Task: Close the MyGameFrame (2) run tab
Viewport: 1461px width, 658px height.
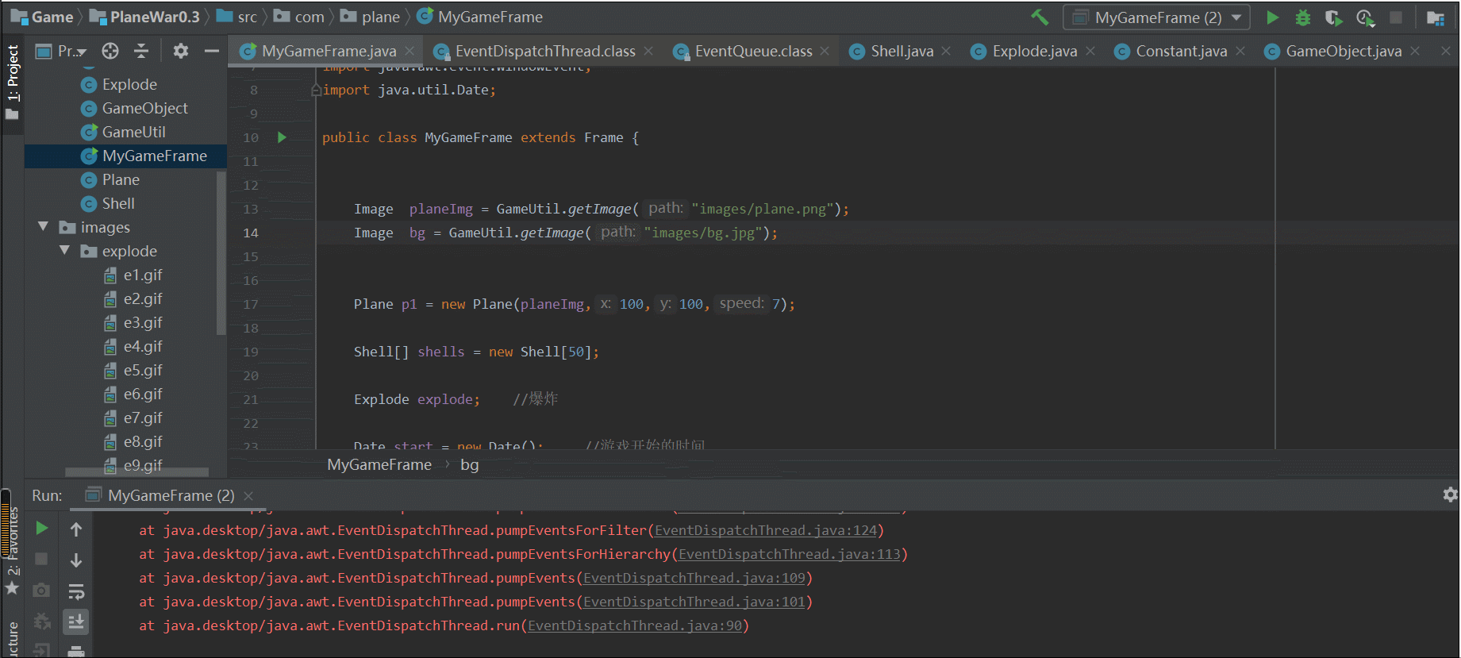Action: tap(248, 495)
